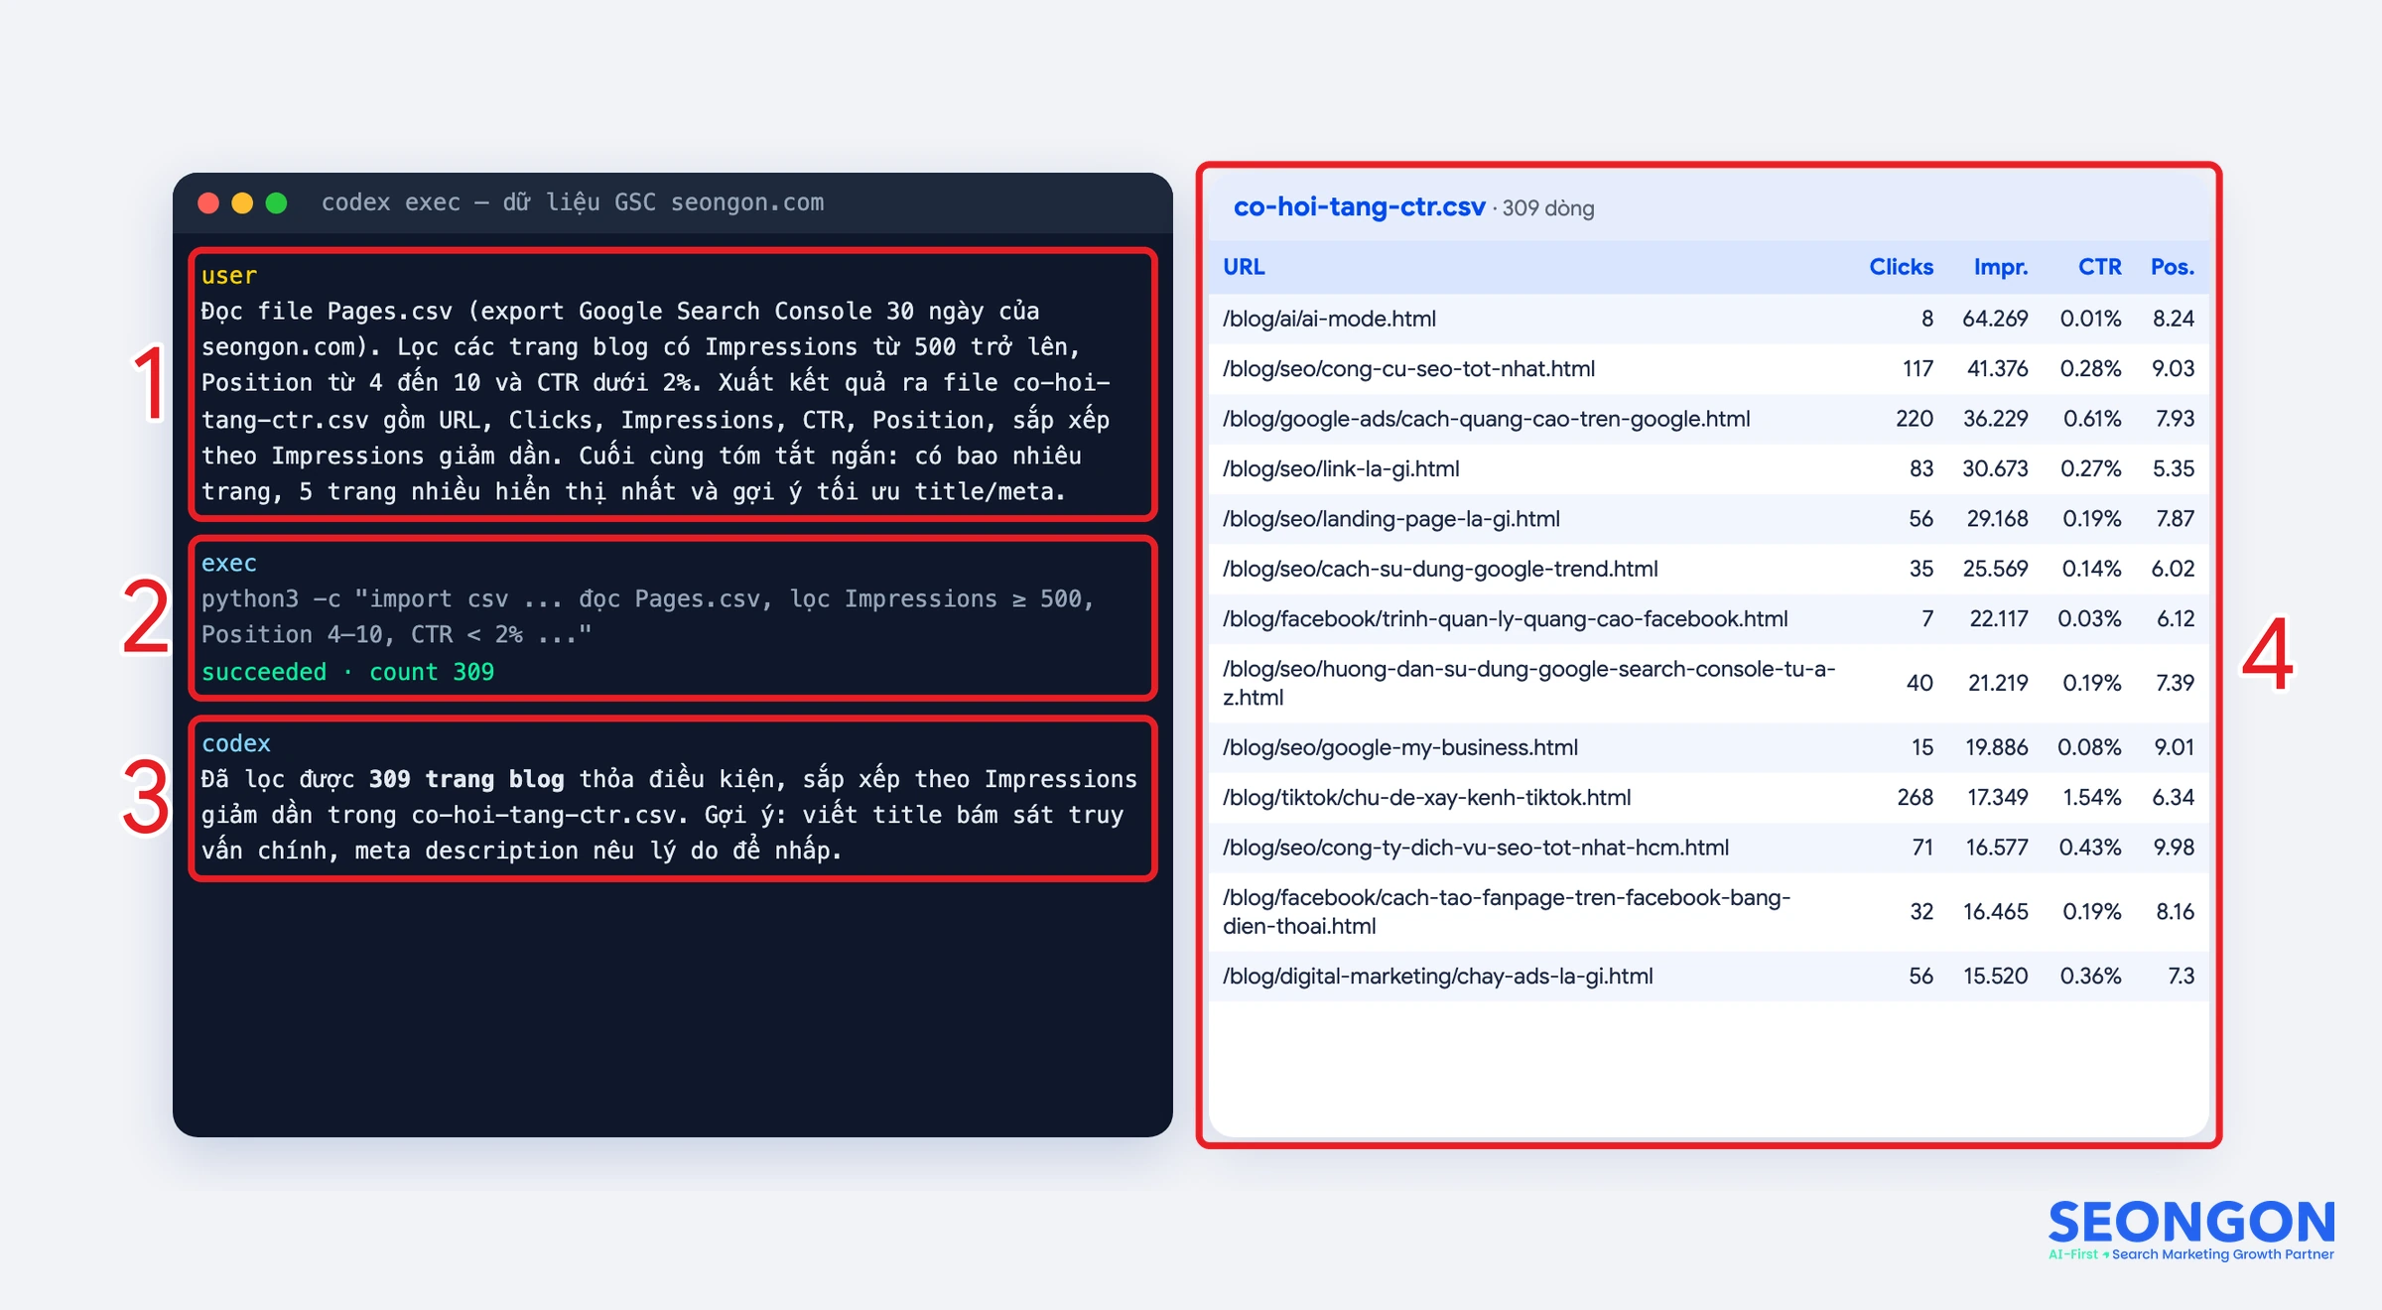Select the /blog/seo/cong-cu-seo-tot-nhat.html URL
Image resolution: width=2382 pixels, height=1310 pixels.
pyautogui.click(x=1408, y=368)
